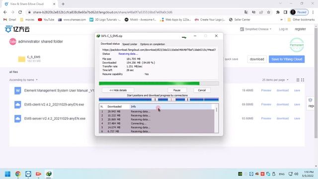This screenshot has width=318, height=179.
Task: Pause the C_S_EMS.zip download
Action: (177, 90)
